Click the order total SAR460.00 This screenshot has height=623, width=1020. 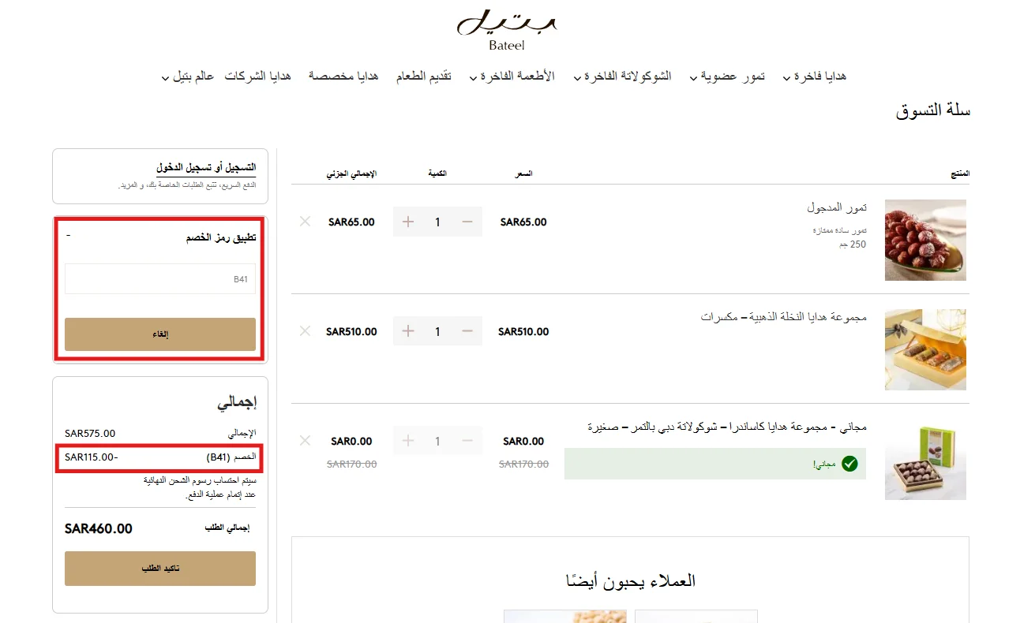tap(99, 528)
